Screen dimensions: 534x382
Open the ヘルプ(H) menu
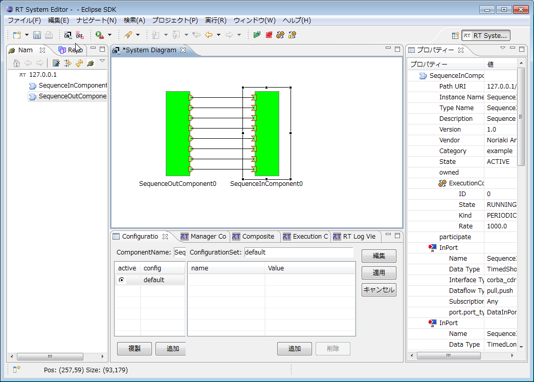tap(297, 20)
